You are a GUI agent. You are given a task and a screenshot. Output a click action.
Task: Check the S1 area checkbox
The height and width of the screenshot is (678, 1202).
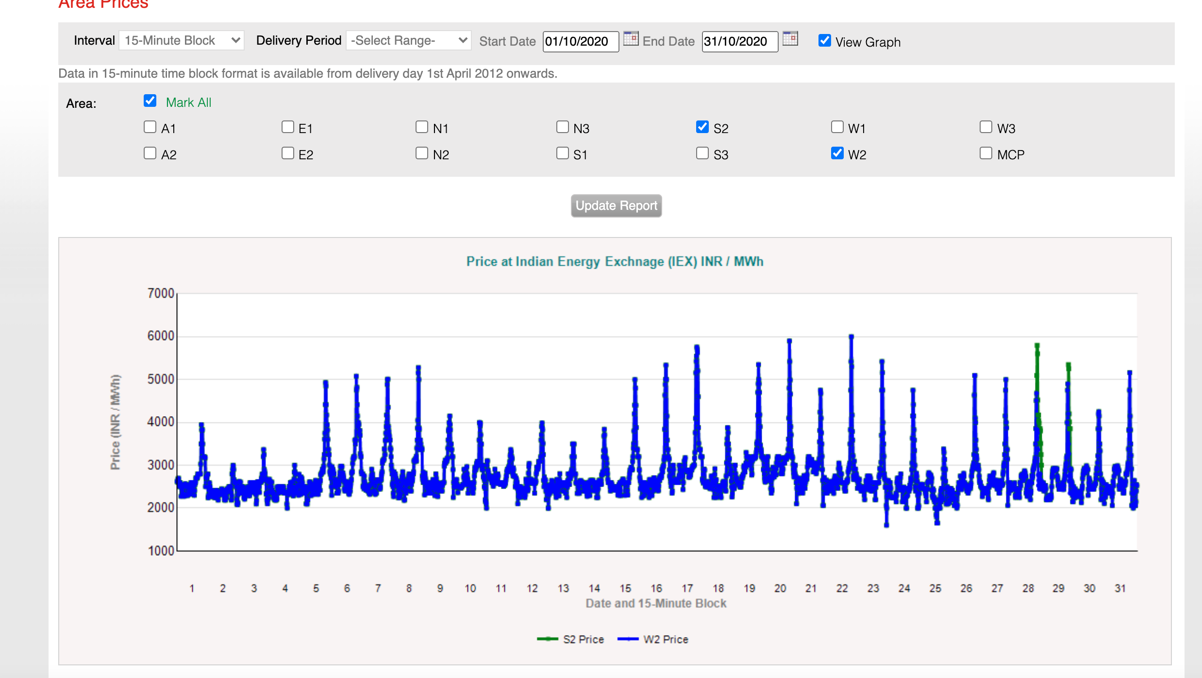563,153
